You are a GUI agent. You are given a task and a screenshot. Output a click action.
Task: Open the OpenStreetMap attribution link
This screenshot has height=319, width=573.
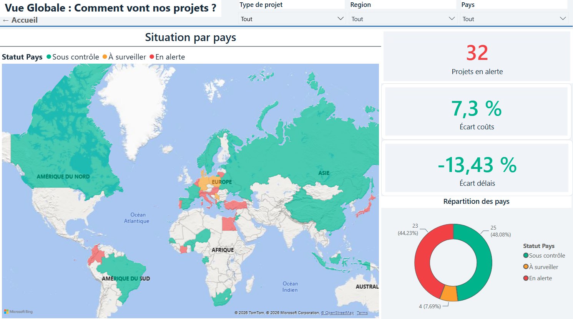[337, 313]
